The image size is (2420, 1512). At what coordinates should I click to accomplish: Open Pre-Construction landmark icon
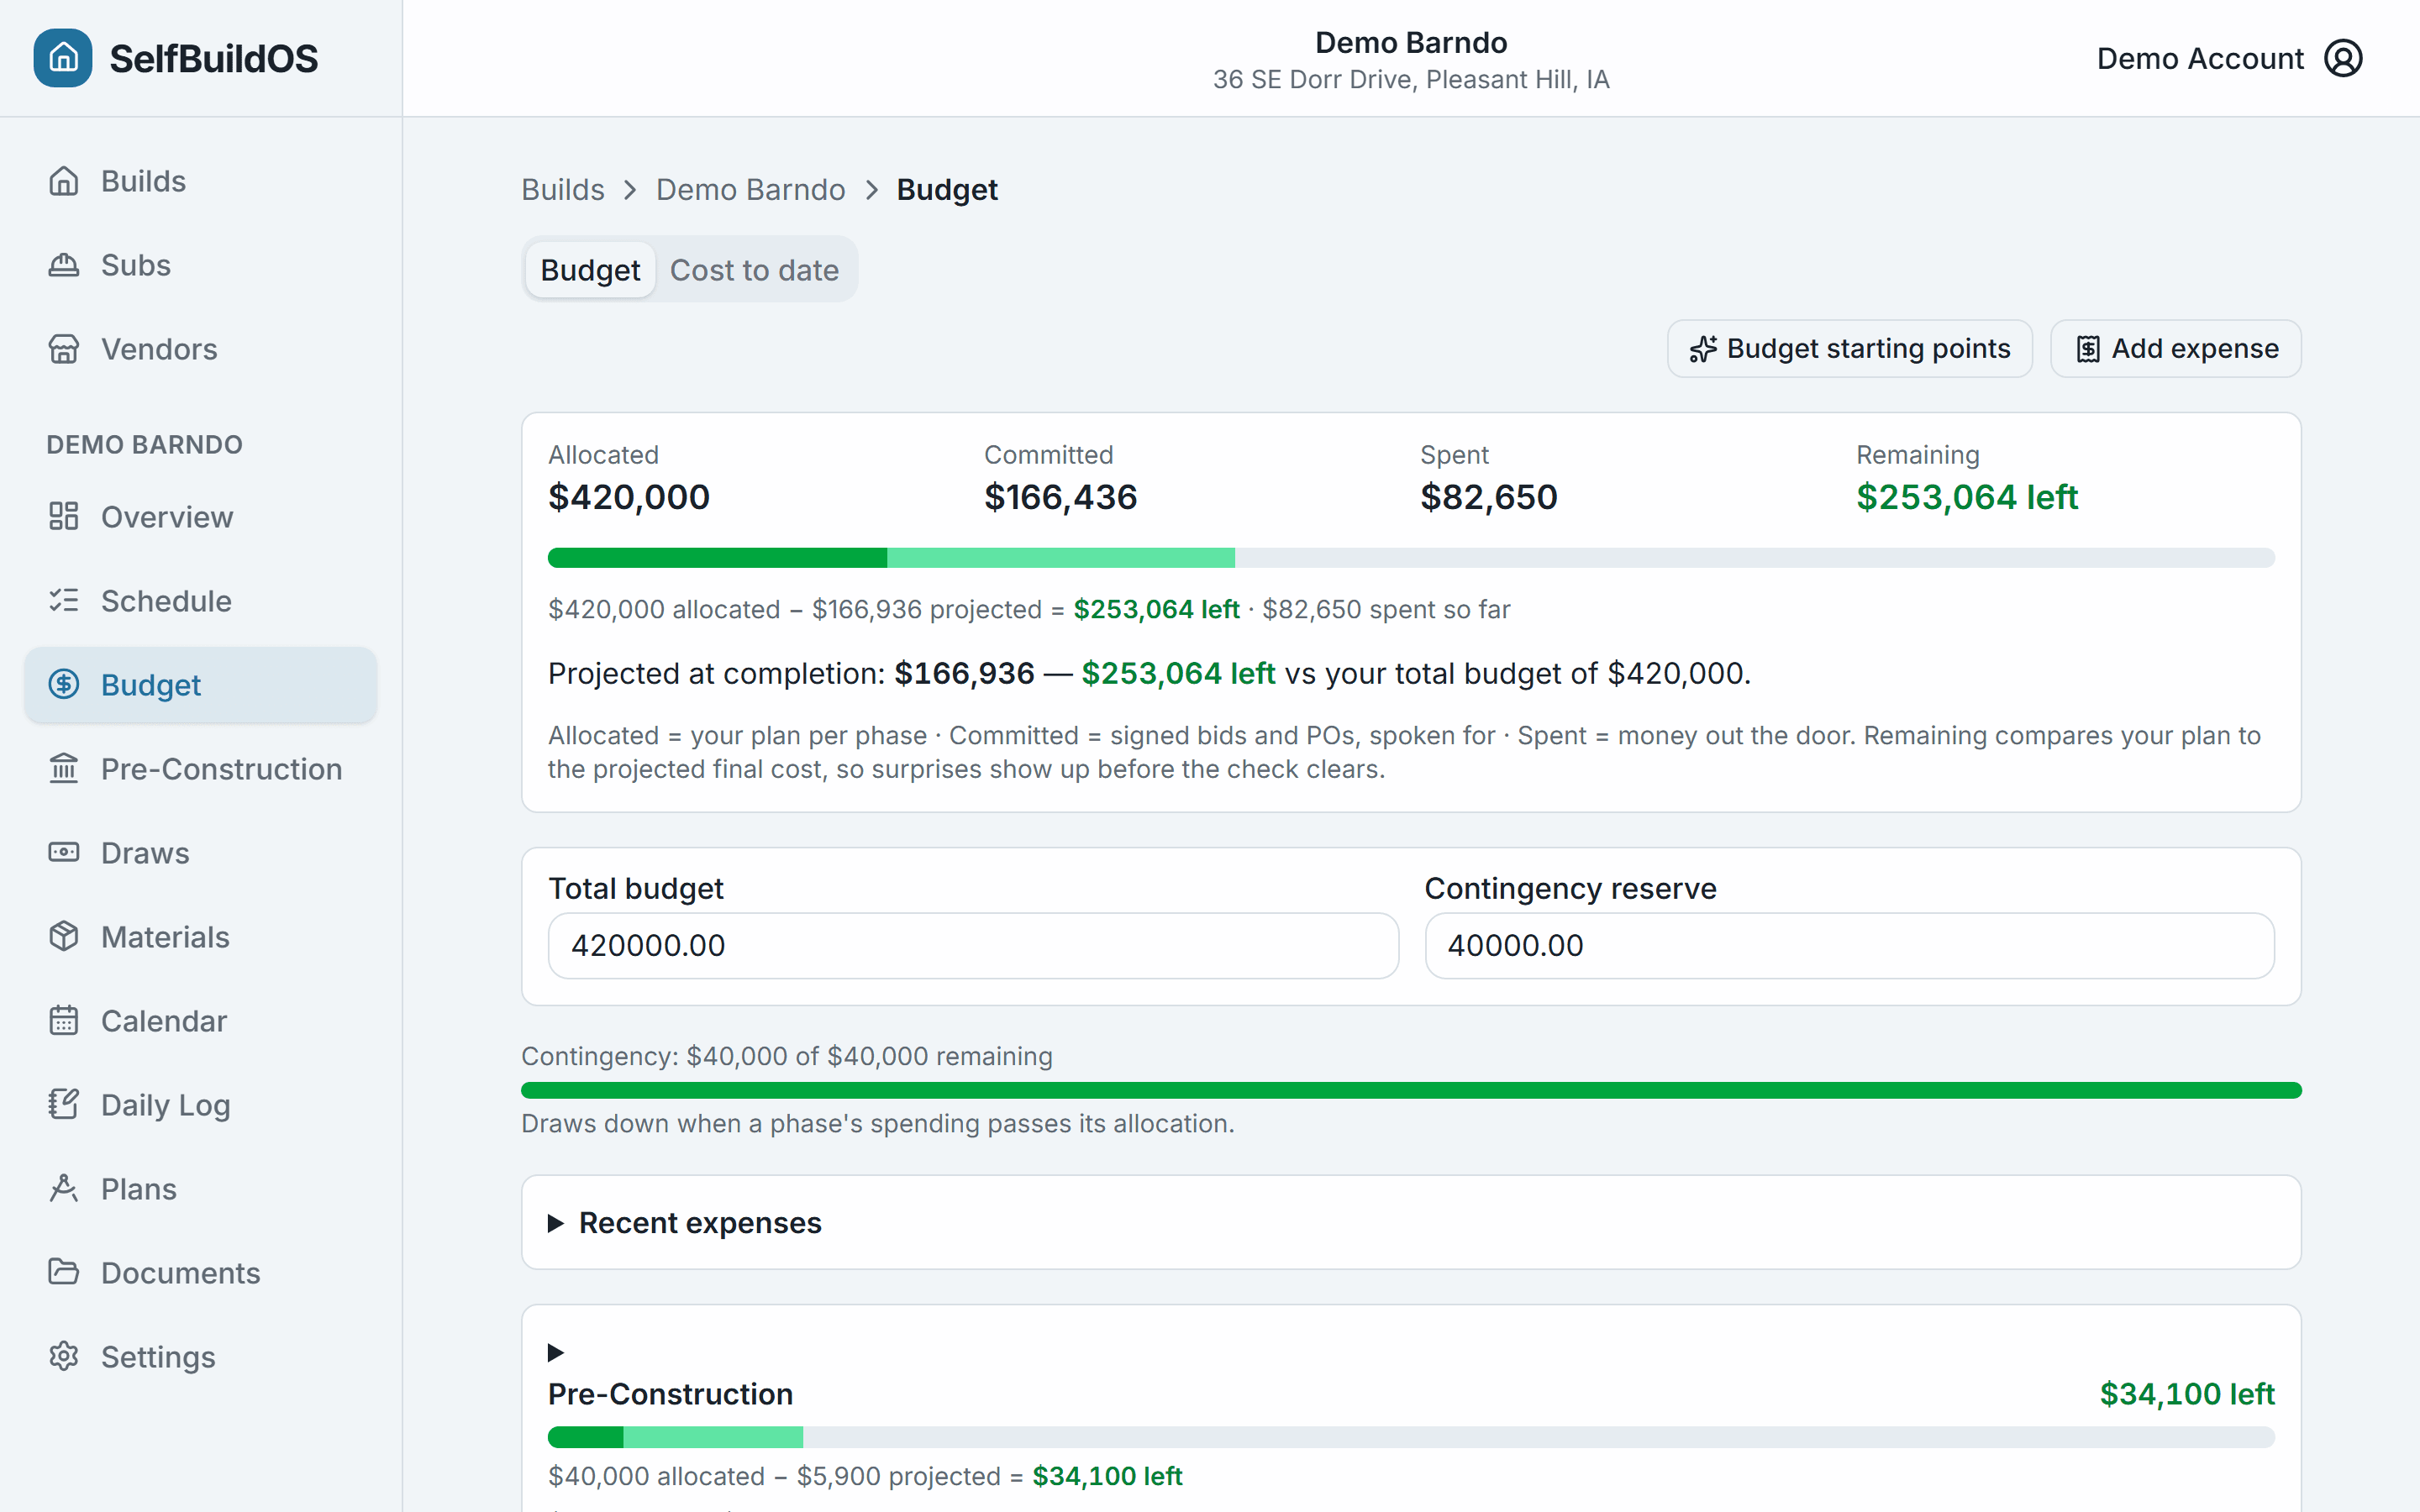pyautogui.click(x=64, y=769)
